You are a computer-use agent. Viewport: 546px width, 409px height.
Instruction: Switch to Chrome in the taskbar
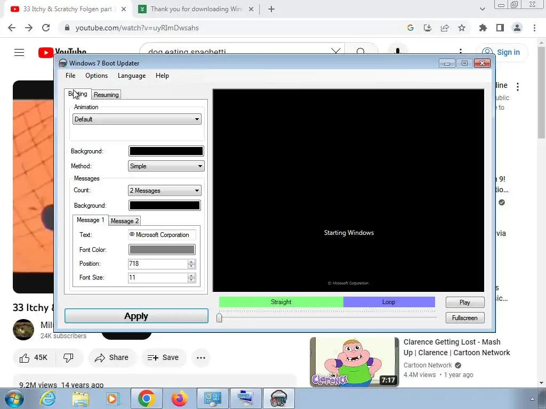(x=146, y=398)
